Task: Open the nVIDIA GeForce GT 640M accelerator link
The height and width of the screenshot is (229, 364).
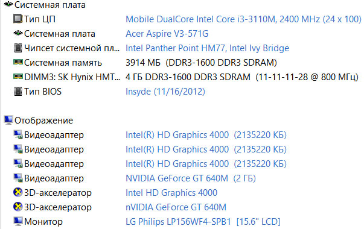Action: point(176,207)
